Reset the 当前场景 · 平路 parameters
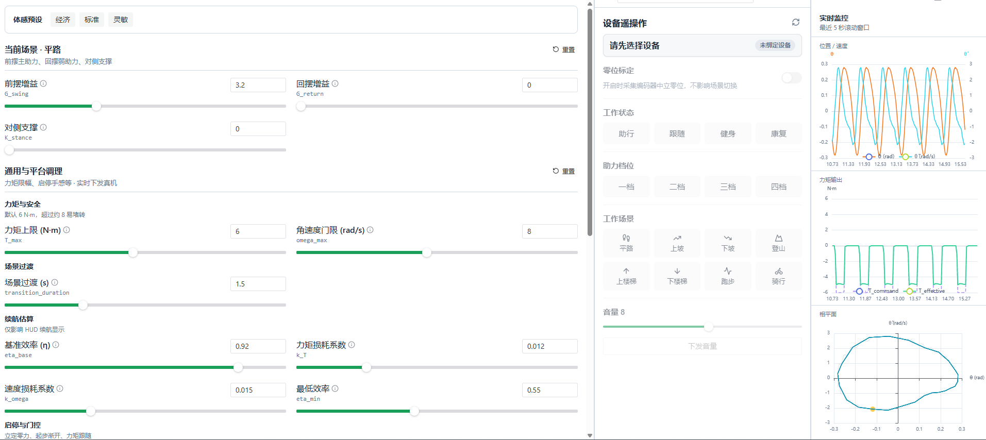The image size is (986, 440). click(563, 49)
